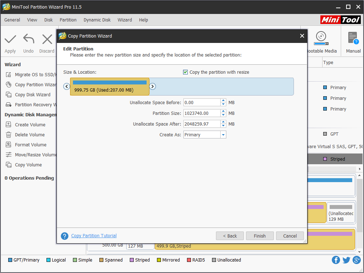
Task: Open the View menu
Action: [32, 20]
